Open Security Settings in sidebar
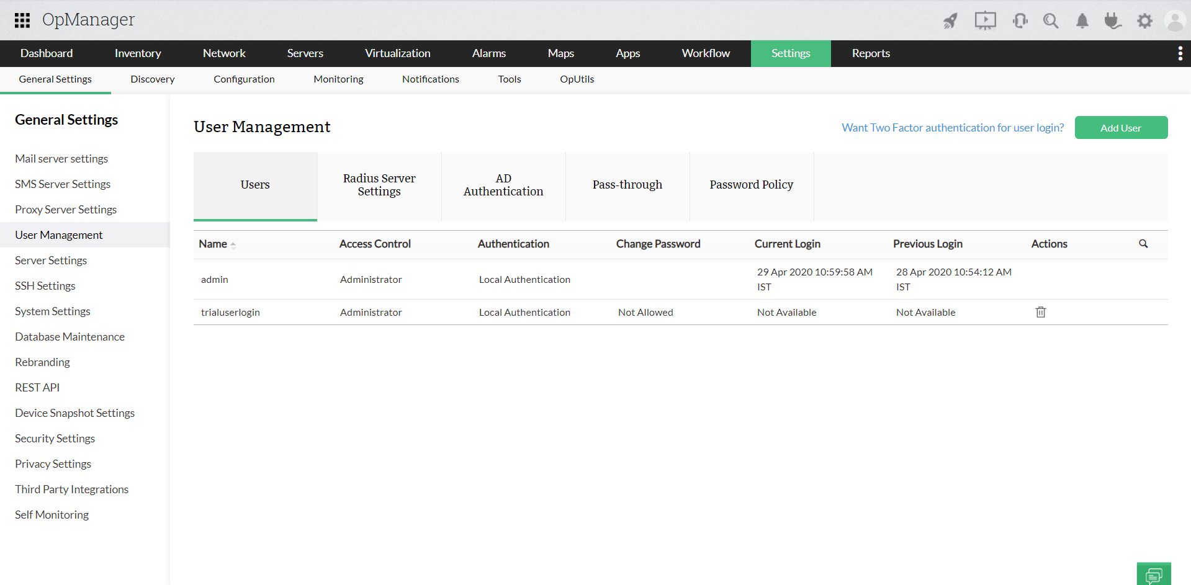 pos(55,439)
